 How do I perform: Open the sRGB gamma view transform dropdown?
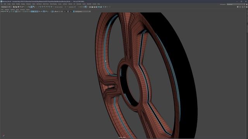tap(83, 11)
